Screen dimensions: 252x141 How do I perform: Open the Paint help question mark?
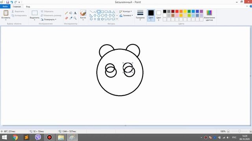[251, 6]
